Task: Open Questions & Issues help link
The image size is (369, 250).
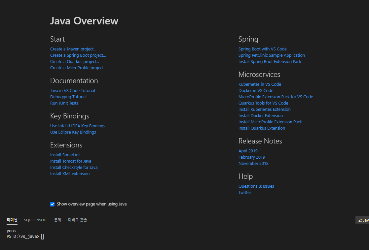Action: (256, 186)
